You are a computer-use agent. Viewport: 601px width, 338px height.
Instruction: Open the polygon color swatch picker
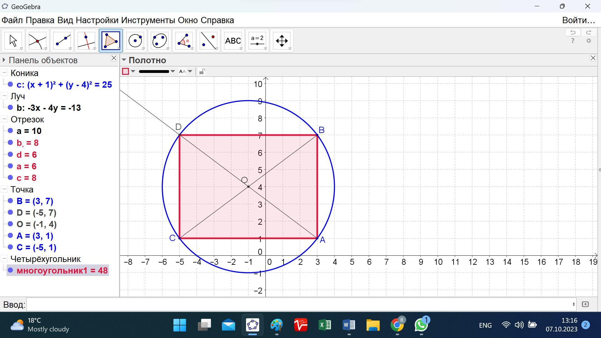click(126, 71)
